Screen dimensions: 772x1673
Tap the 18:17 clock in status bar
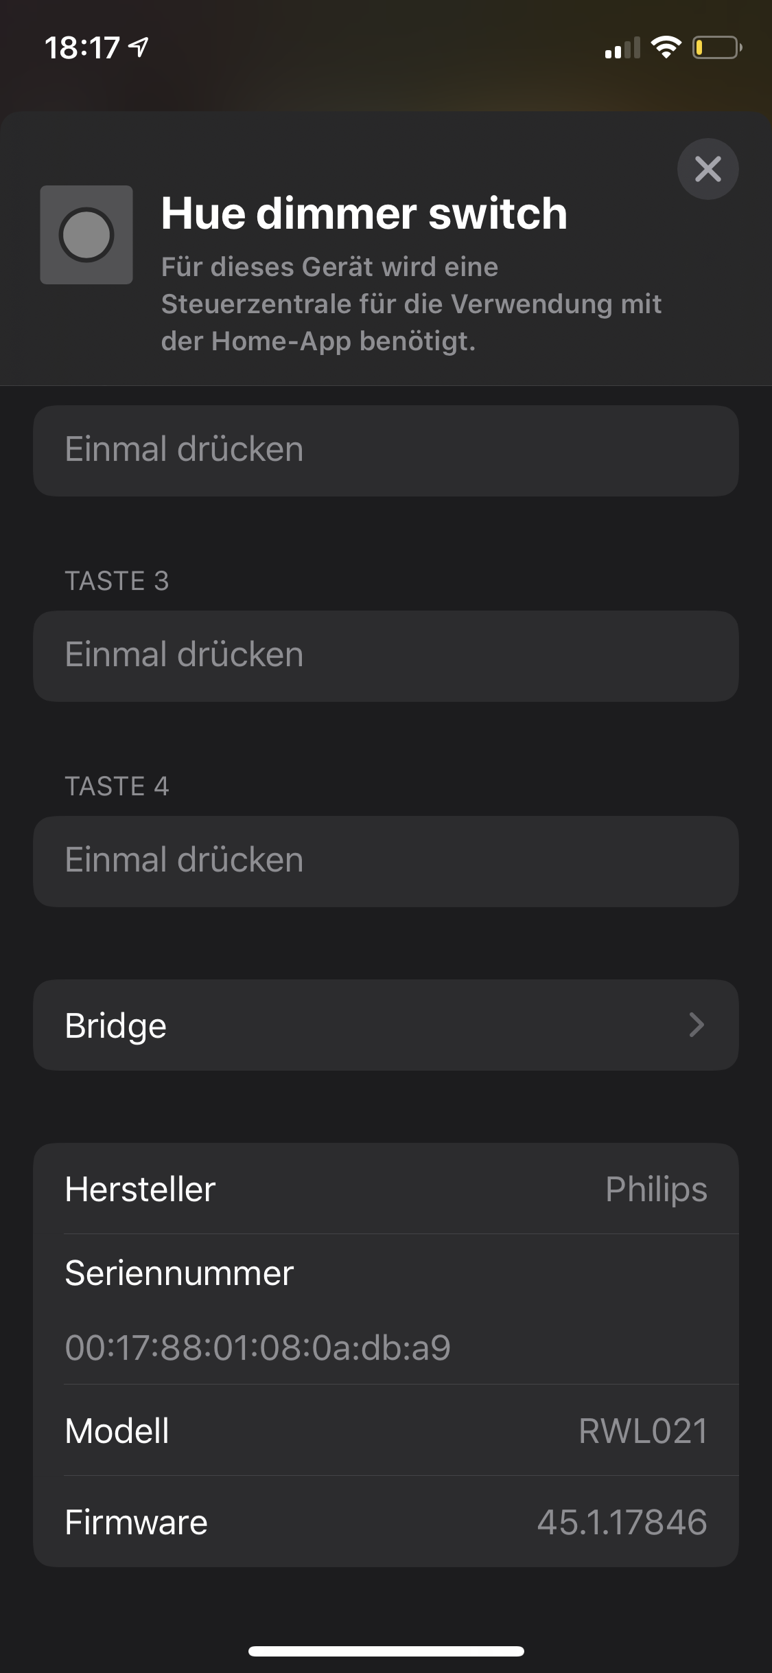click(x=82, y=48)
